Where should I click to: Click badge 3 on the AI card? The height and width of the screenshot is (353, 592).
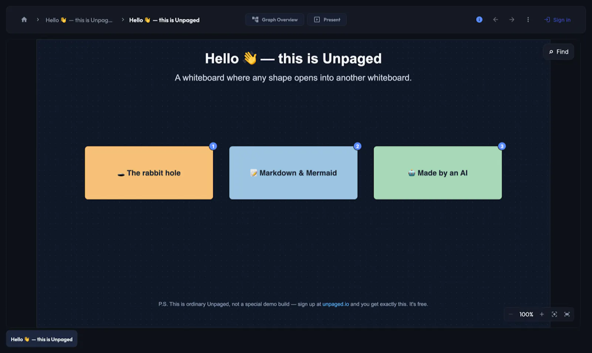502,146
